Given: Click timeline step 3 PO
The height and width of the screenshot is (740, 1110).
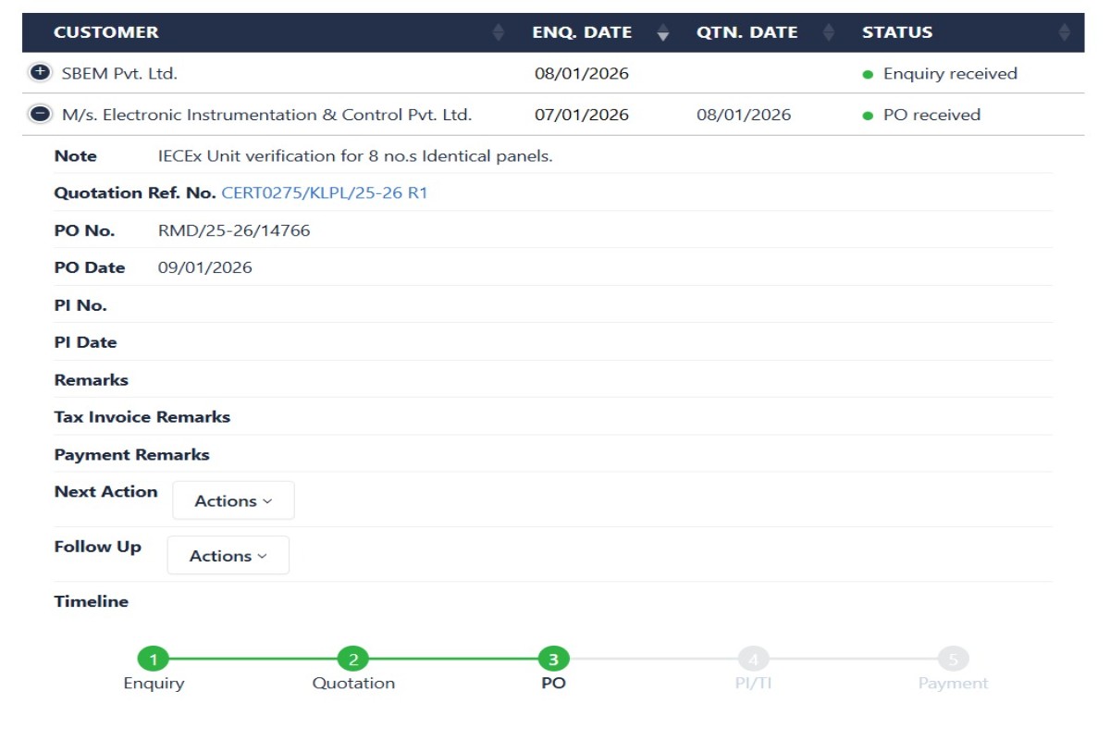Looking at the screenshot, I should 553,660.
